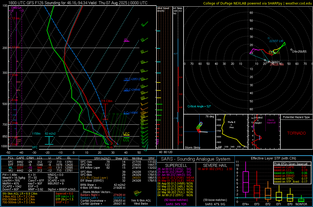Click the OMEGA label
313x207 pixels.
(16, 8)
